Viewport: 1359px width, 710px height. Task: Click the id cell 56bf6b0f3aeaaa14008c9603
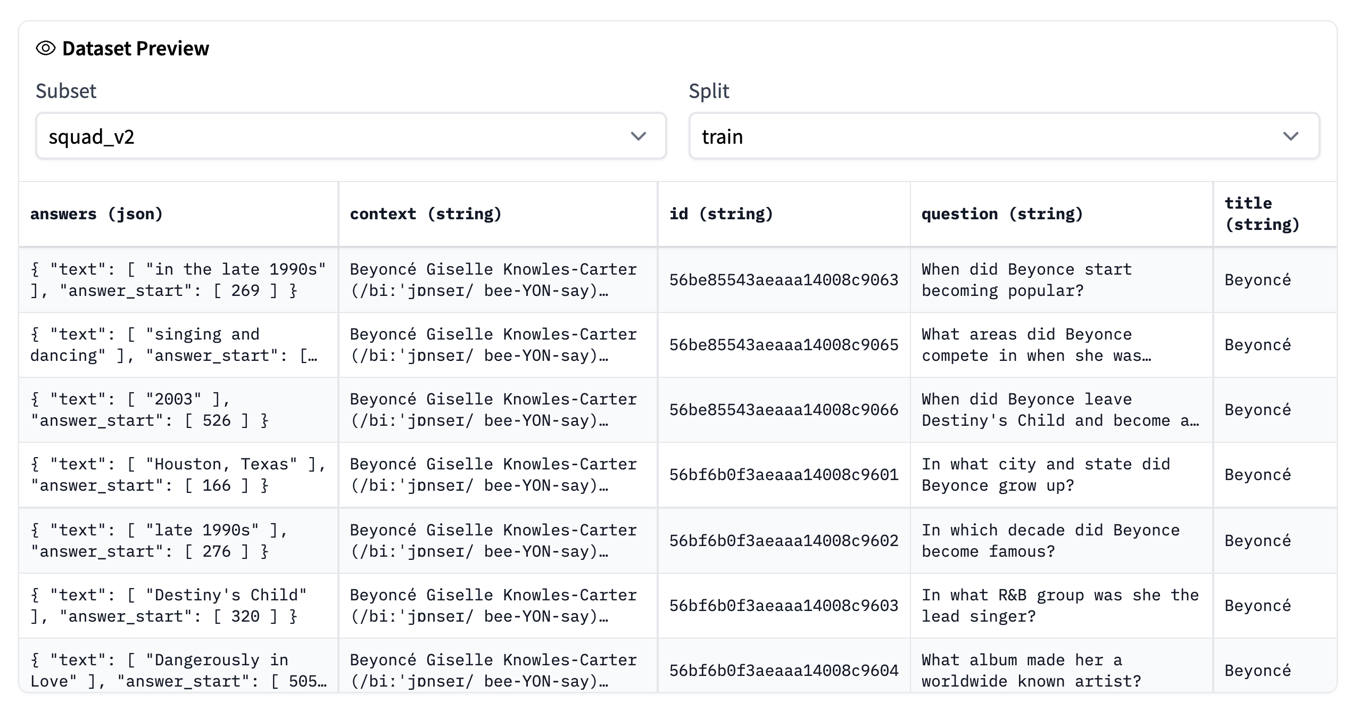coord(783,606)
